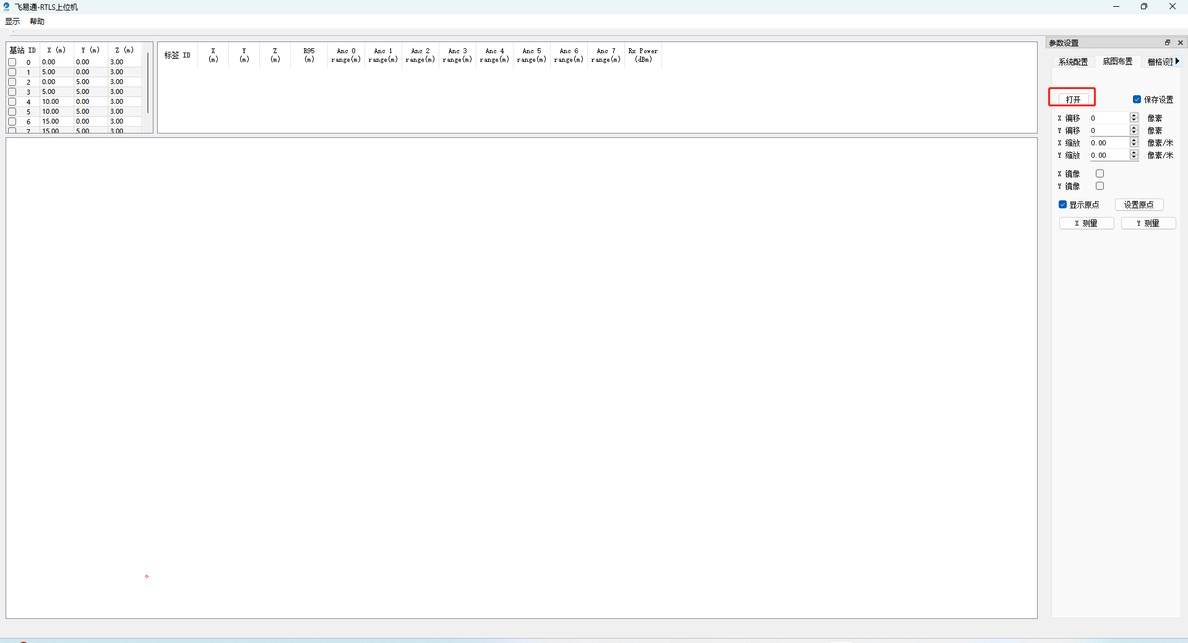Close the 参数设置 panel
The width and height of the screenshot is (1188, 643).
tap(1181, 42)
